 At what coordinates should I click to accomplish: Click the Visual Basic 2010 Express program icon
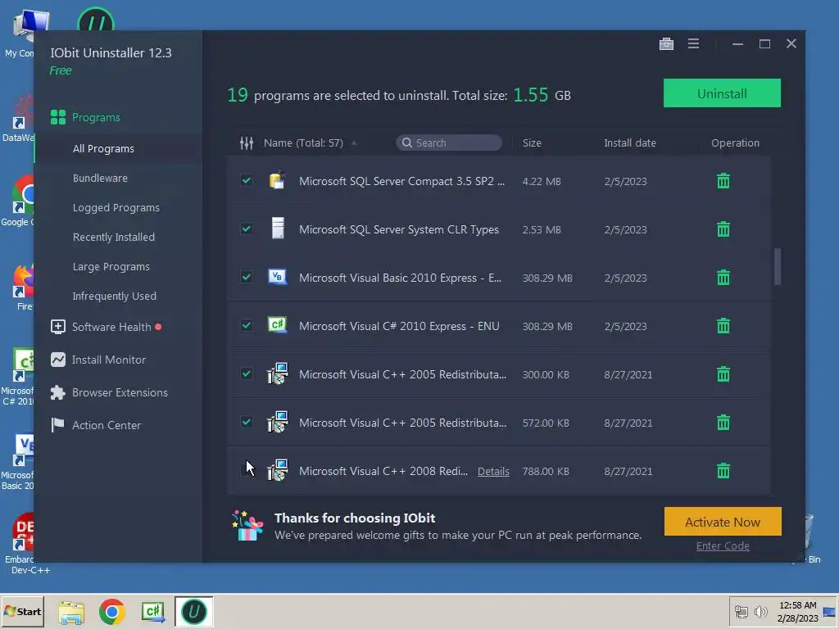tap(277, 277)
